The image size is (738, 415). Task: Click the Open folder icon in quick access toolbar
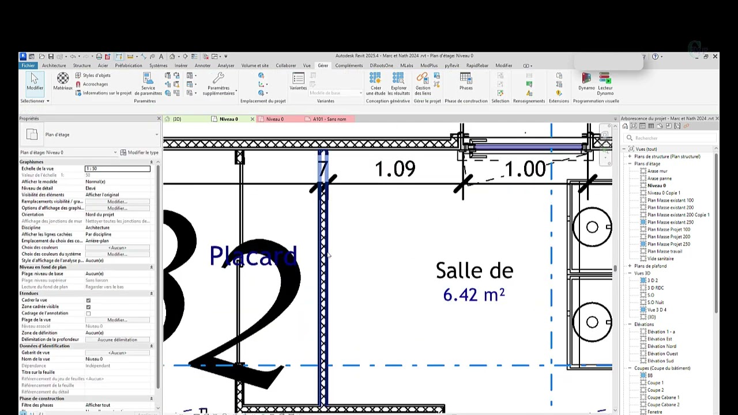(42, 56)
